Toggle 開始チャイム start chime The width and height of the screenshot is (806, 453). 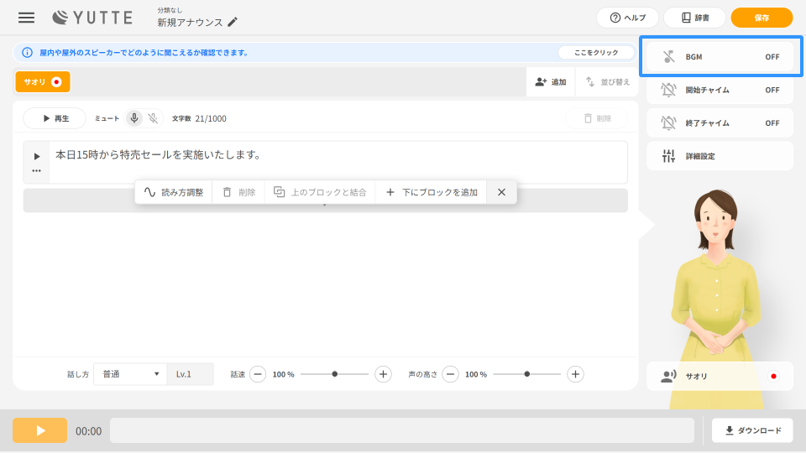[x=720, y=90]
